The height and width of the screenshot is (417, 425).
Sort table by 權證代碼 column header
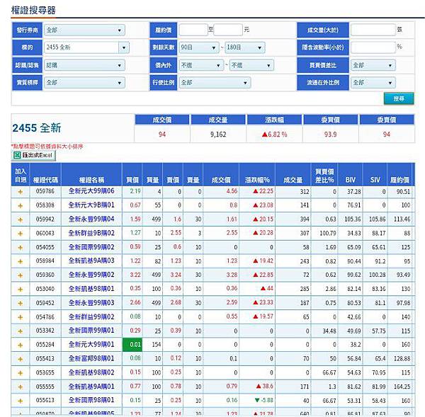(45, 180)
